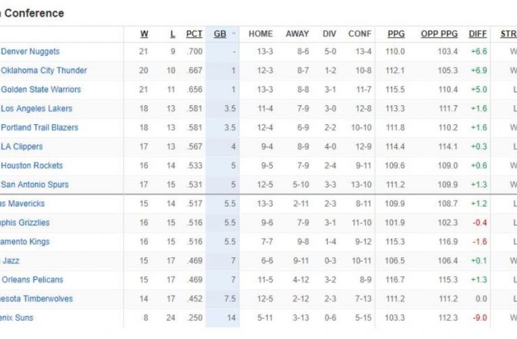This screenshot has height=339, width=517.
Task: Sort table by PCT header
Action: (194, 33)
